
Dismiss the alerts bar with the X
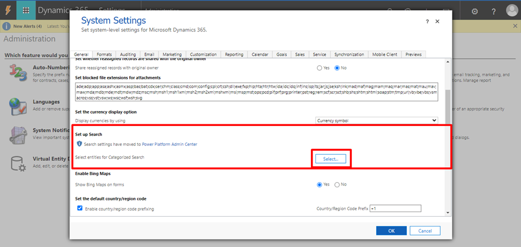pos(515,26)
